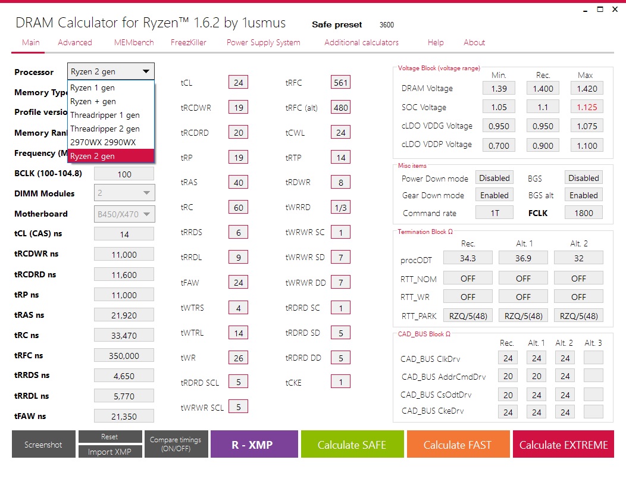Click CAD_BUS AddrCmdDrv Alt. 2 value
The height and width of the screenshot is (494, 626).
(x=565, y=376)
